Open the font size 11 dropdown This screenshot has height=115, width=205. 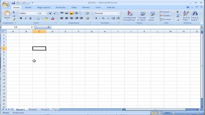[x=45, y=13]
